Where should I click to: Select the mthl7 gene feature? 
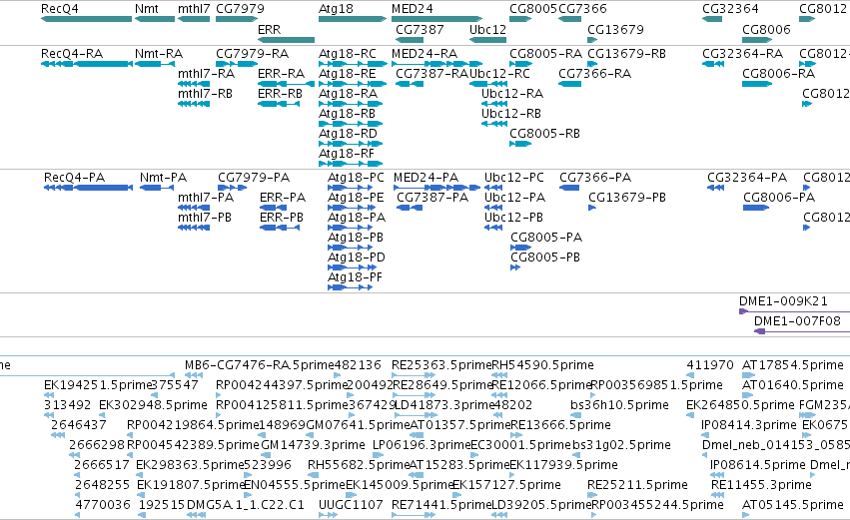[x=194, y=19]
